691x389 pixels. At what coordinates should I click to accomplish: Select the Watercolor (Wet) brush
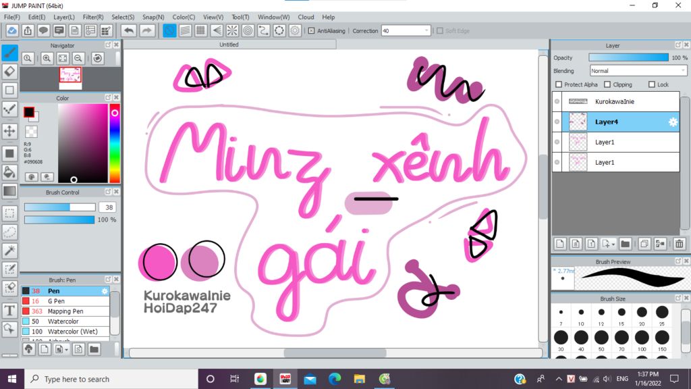[65, 332]
